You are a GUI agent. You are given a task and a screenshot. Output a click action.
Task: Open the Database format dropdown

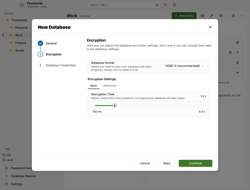click(x=185, y=66)
